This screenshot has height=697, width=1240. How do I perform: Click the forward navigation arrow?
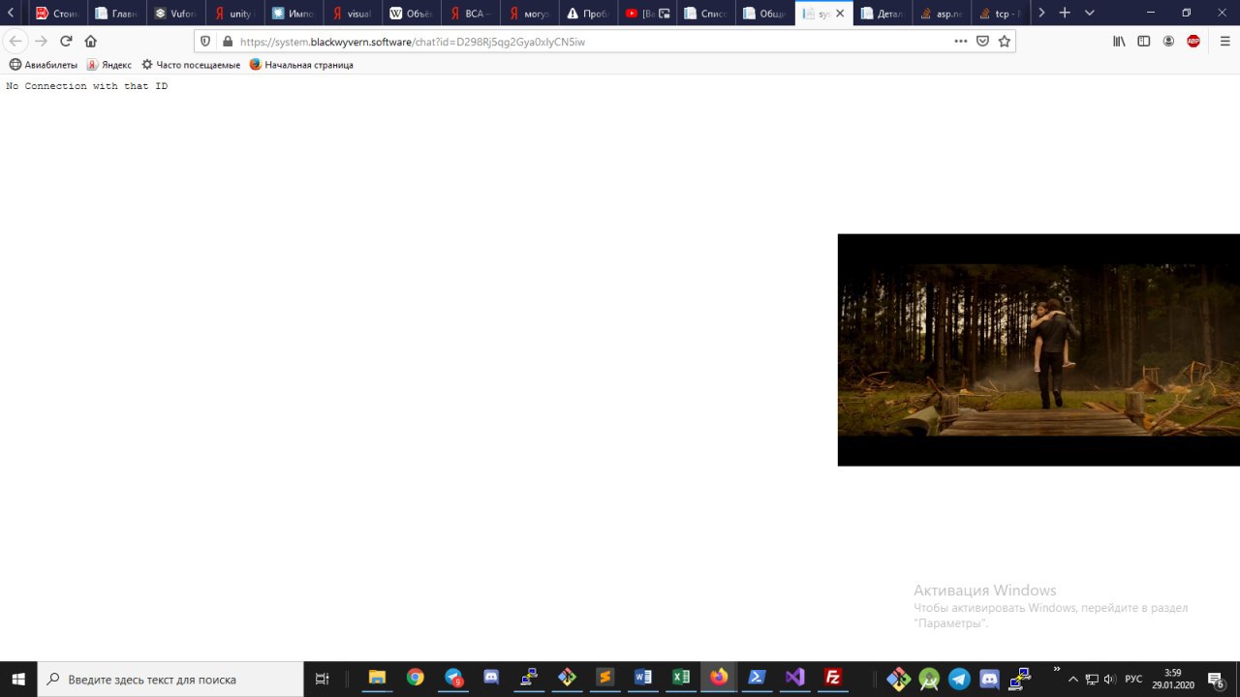point(41,42)
